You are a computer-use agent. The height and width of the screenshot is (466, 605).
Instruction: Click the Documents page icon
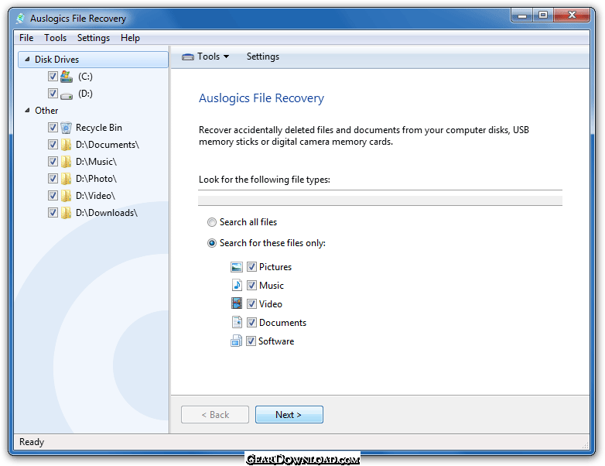coord(237,322)
